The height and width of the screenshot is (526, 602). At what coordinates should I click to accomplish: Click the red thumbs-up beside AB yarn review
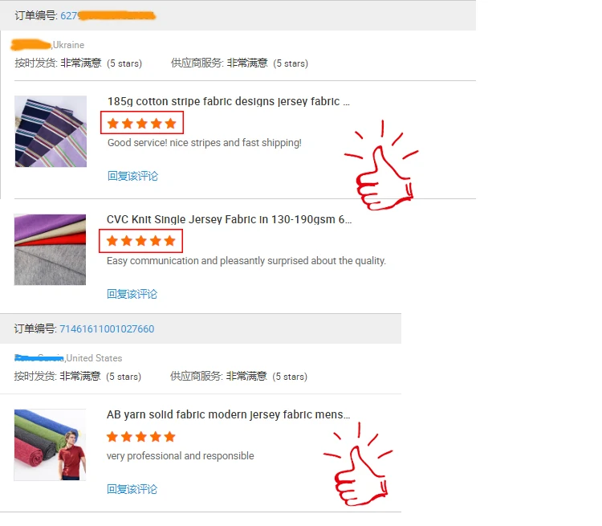click(358, 464)
